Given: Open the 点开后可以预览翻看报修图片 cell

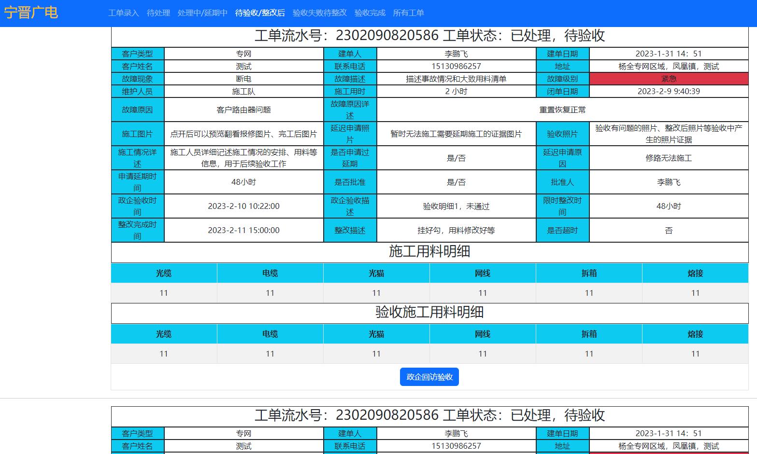Looking at the screenshot, I should (x=244, y=134).
